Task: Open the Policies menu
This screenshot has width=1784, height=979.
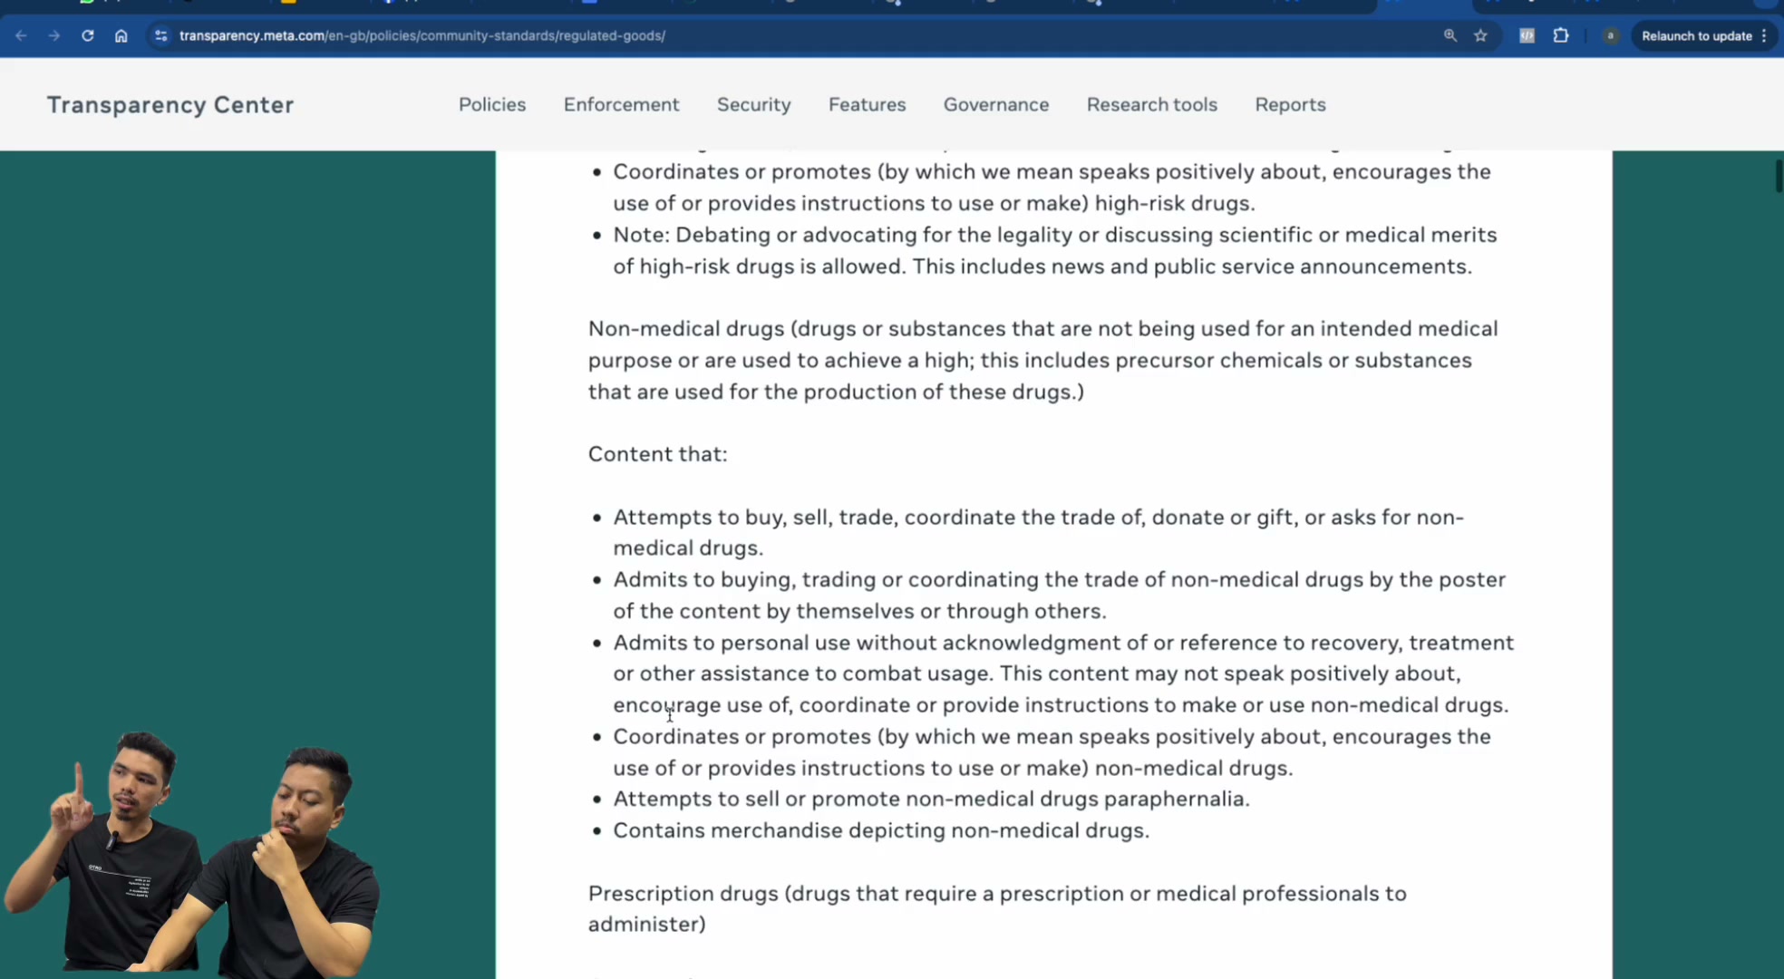Action: [x=492, y=104]
